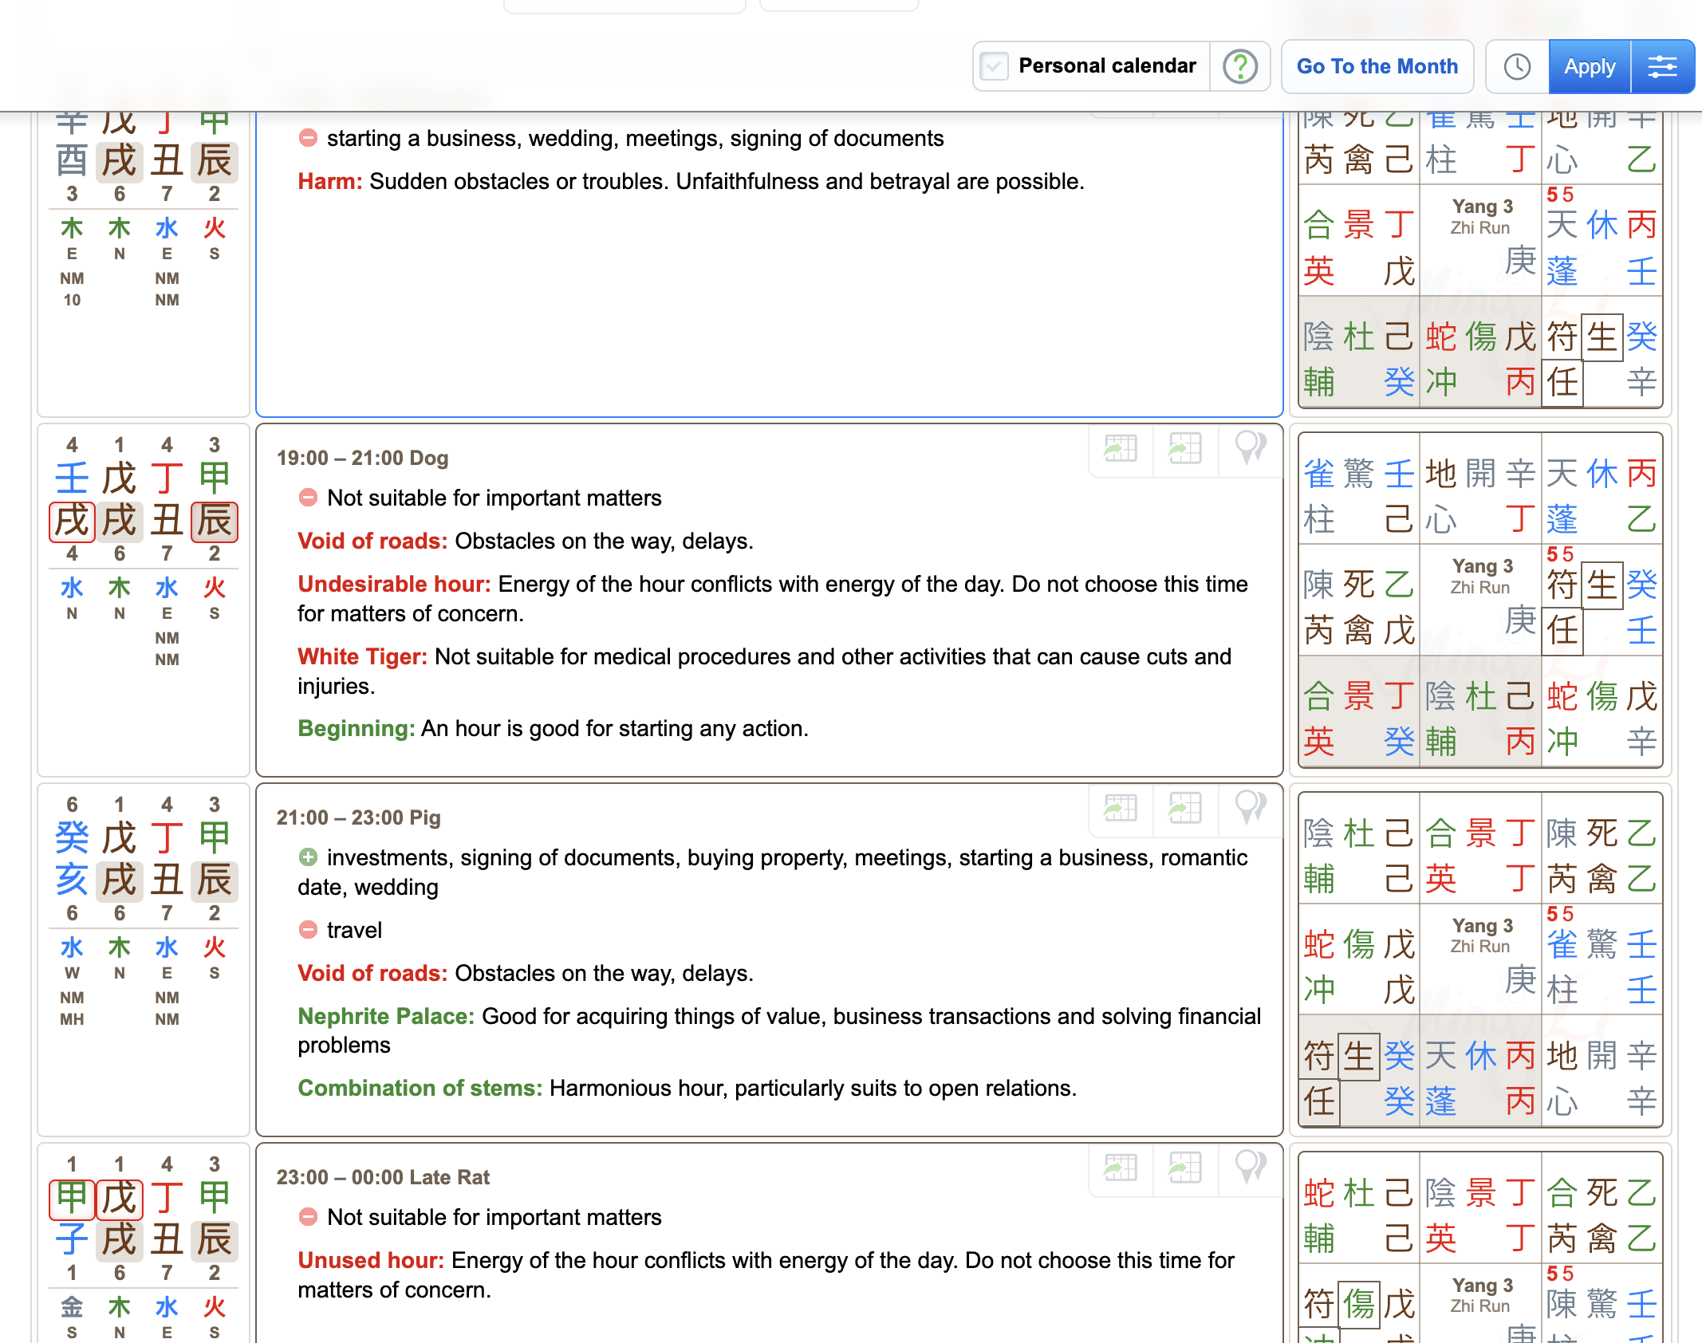The image size is (1702, 1343).
Task: Click the clock icon beside Apply
Action: [1516, 66]
